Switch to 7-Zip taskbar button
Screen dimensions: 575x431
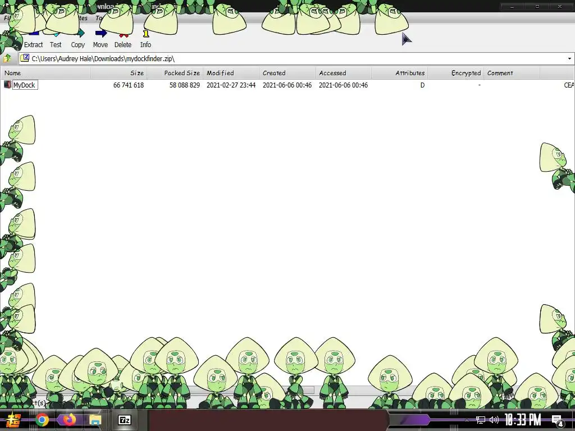point(125,420)
